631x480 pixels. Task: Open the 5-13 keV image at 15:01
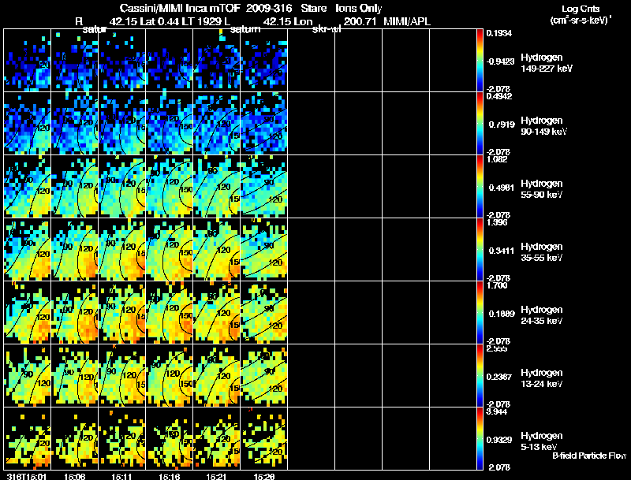[28, 438]
